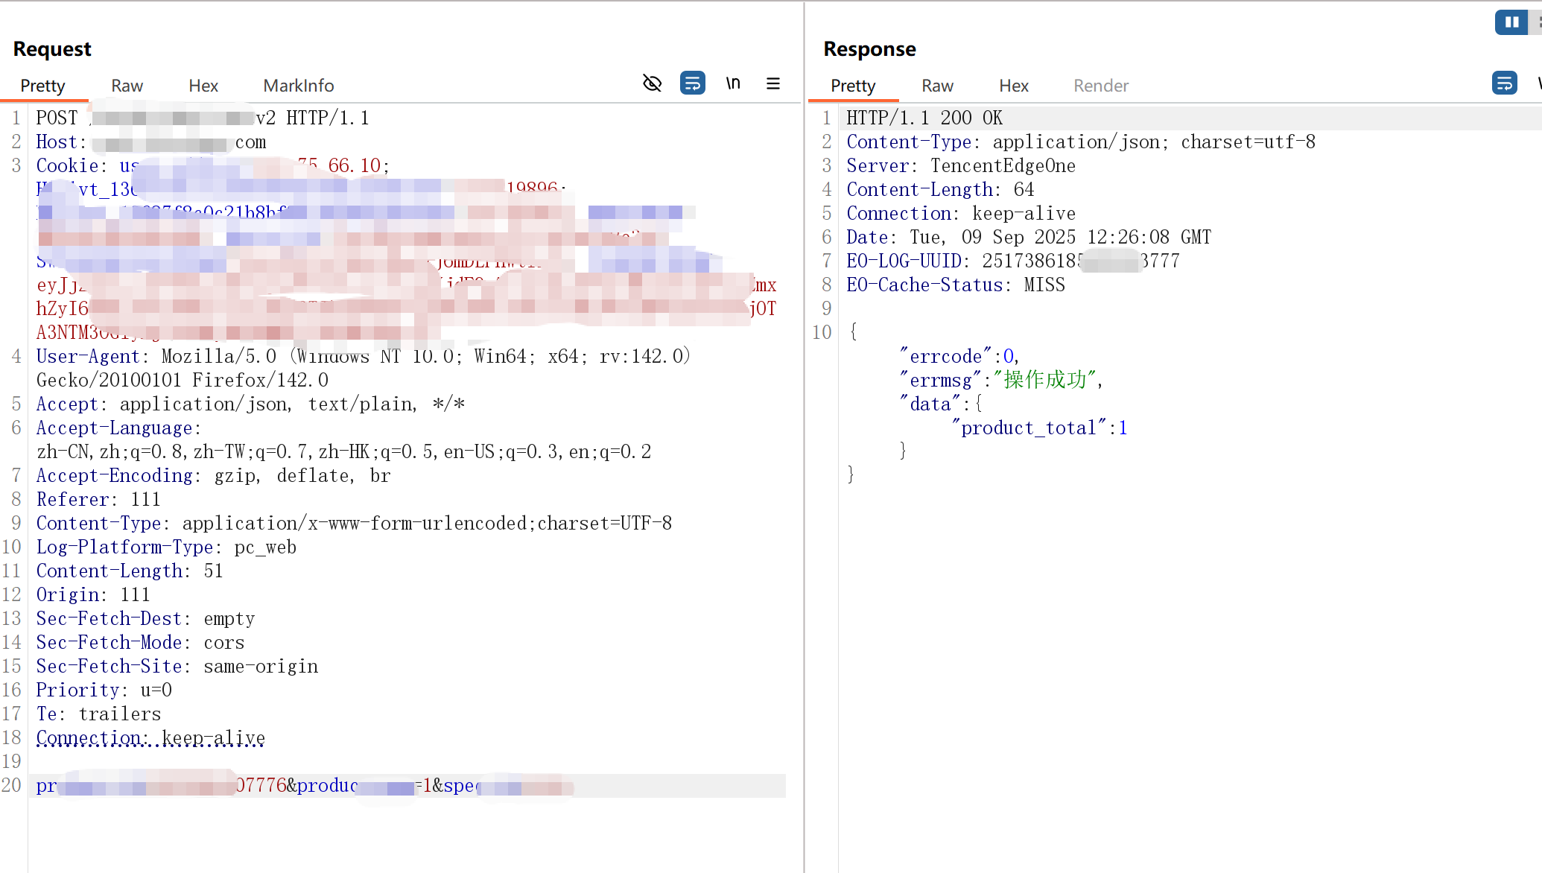Select side-by-side layout icon
This screenshot has height=873, width=1542.
coord(1511,22)
